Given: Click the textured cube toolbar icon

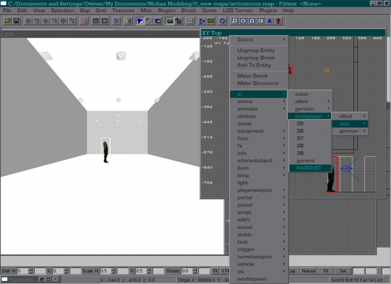Looking at the screenshot, I should [128, 21].
